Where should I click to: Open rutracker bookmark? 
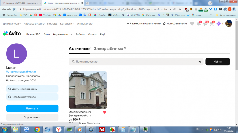click(x=99, y=15)
